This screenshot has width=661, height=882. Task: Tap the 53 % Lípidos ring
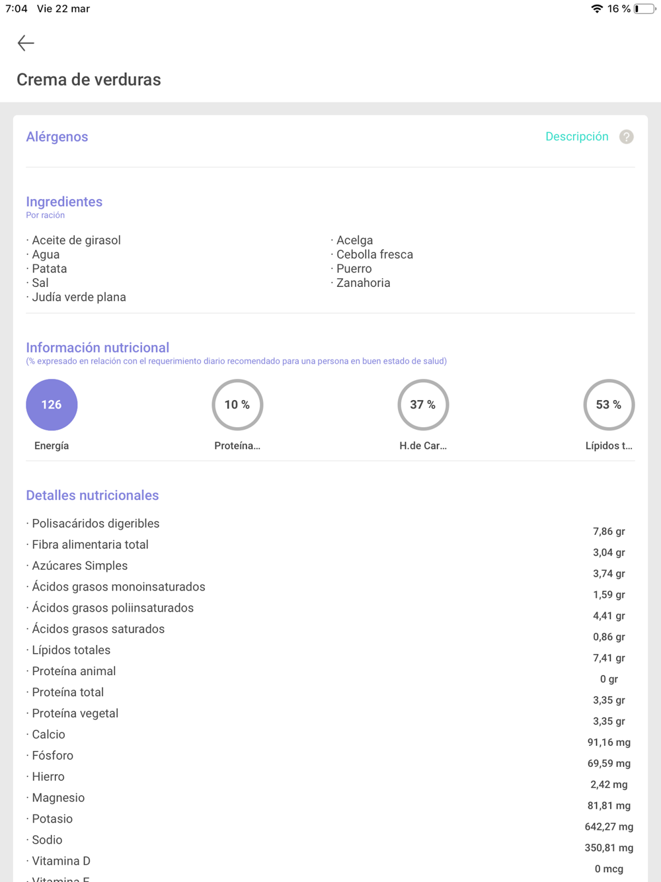608,405
